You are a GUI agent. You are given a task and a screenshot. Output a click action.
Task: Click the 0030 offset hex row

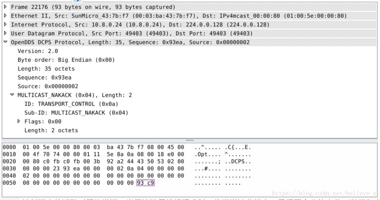(x=127, y=168)
